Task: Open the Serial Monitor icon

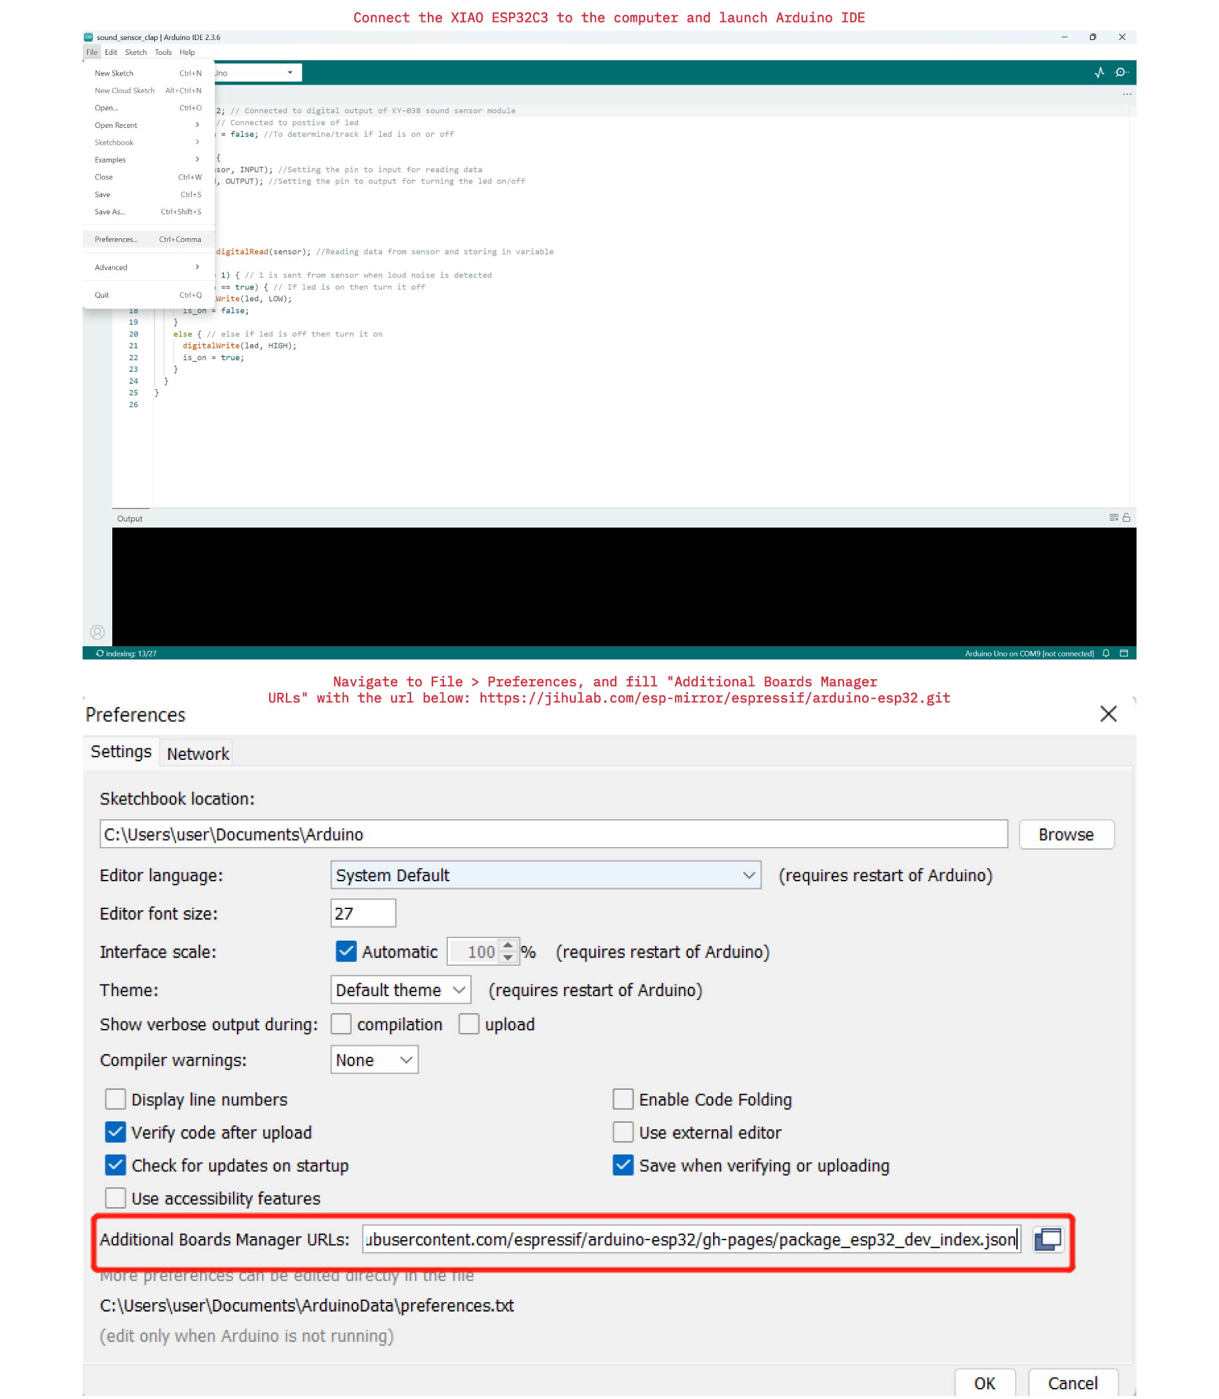Action: (x=1121, y=73)
